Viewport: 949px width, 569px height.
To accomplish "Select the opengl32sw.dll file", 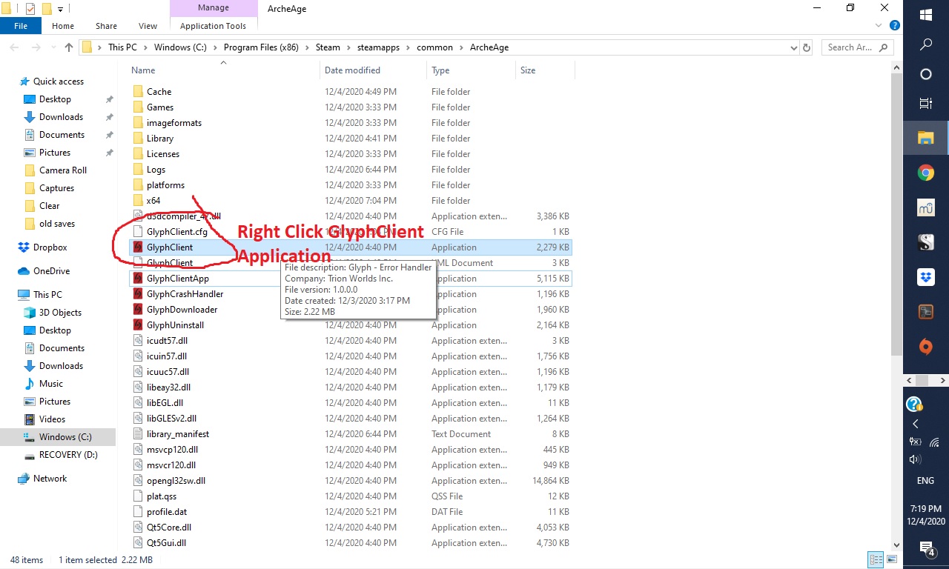I will tap(176, 481).
